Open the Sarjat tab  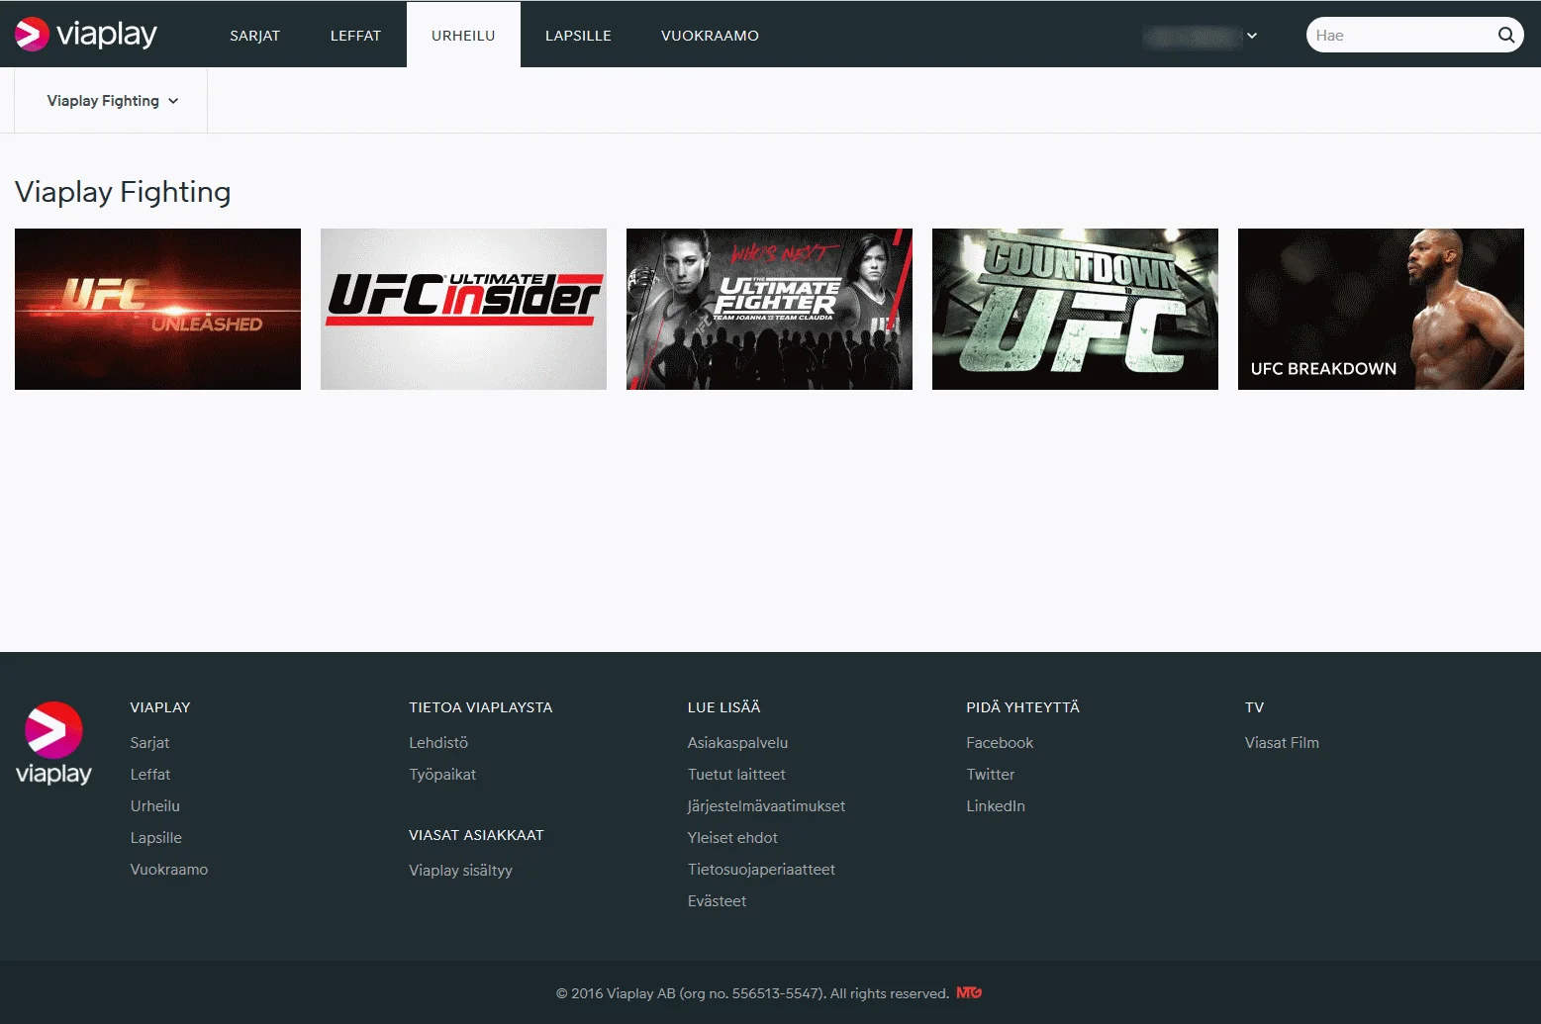tap(254, 36)
